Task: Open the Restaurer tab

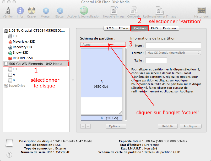Action: point(169,28)
